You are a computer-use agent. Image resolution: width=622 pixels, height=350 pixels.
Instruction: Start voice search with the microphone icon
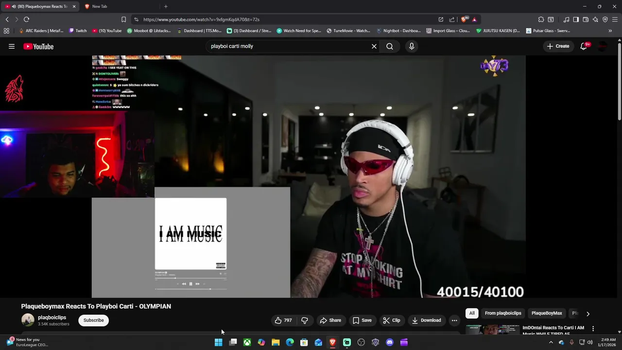412,46
